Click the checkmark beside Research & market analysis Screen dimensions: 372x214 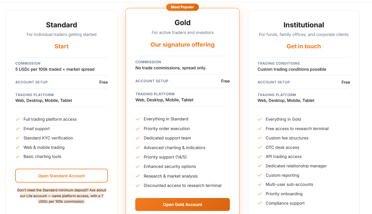(x=138, y=176)
